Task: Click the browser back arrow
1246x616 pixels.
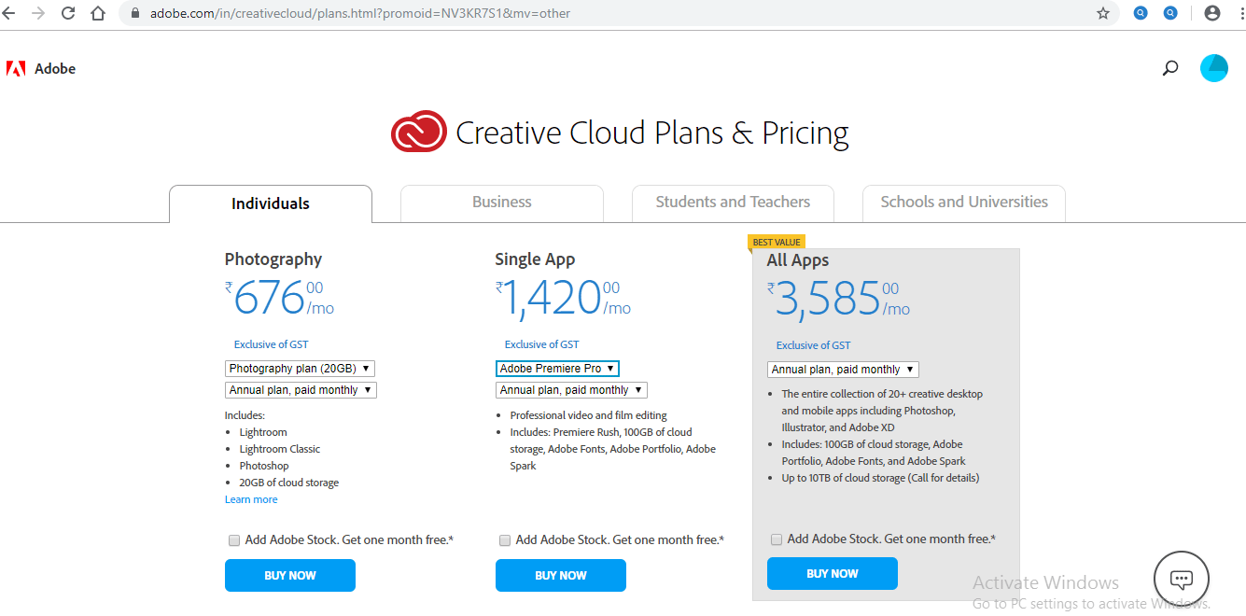Action: click(9, 13)
